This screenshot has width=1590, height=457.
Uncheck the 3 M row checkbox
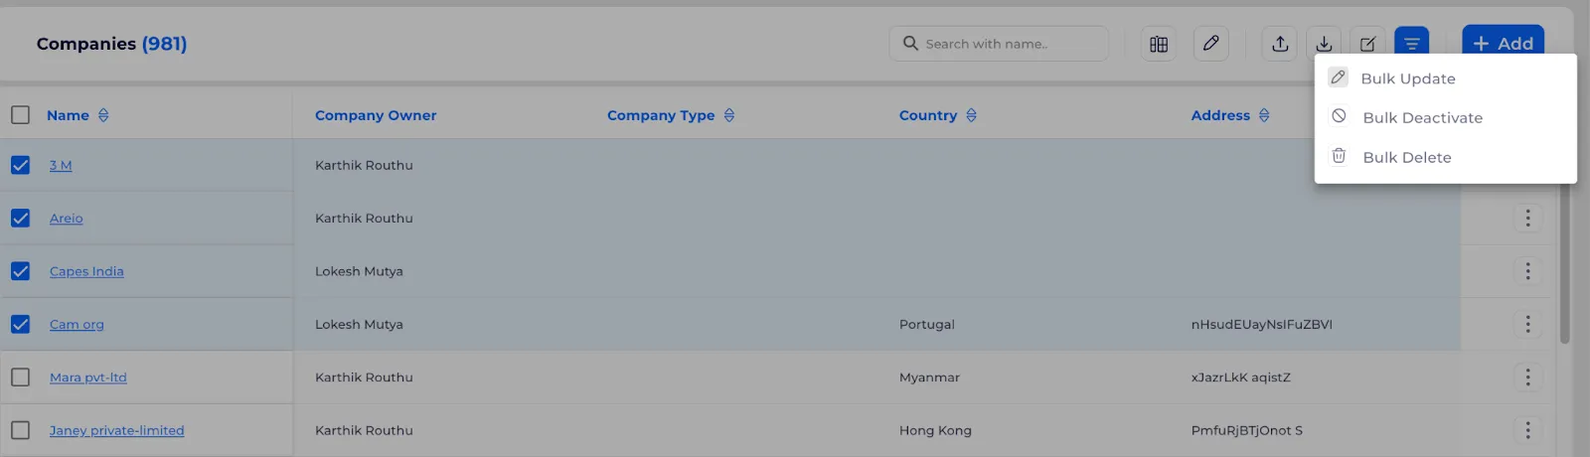(20, 165)
